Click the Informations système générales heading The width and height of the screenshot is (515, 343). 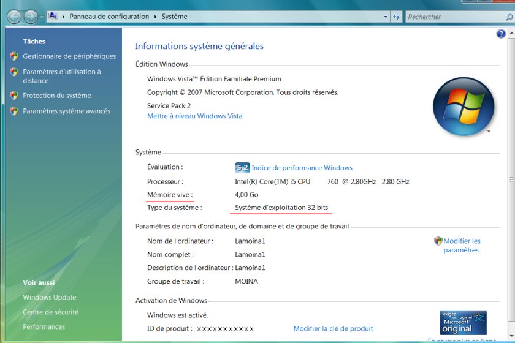[x=199, y=47]
